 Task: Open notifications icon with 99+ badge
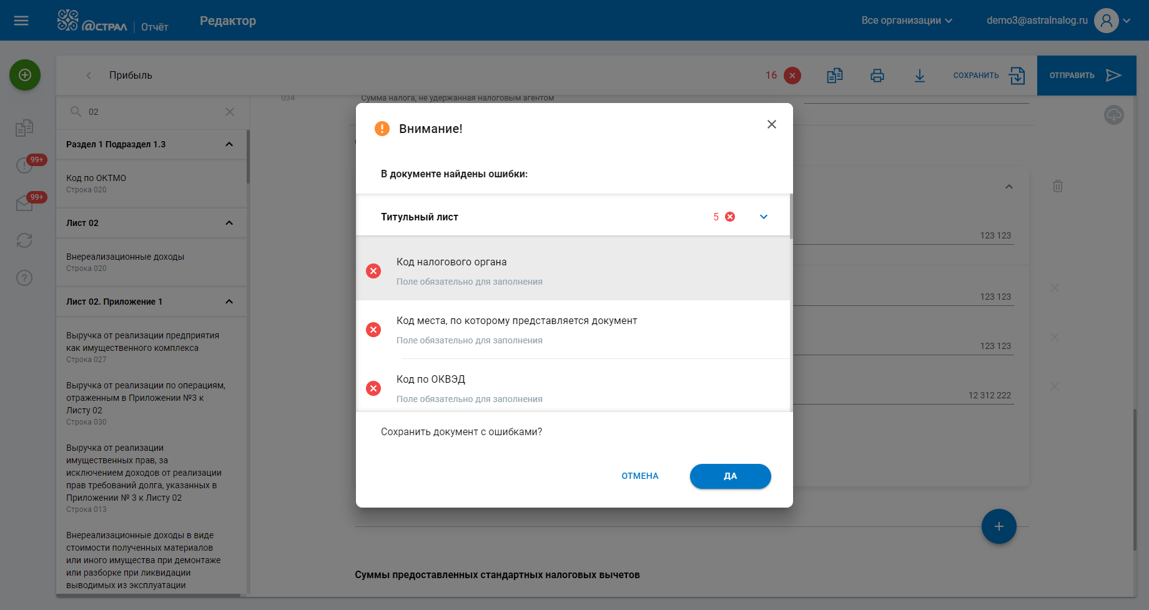tap(25, 165)
